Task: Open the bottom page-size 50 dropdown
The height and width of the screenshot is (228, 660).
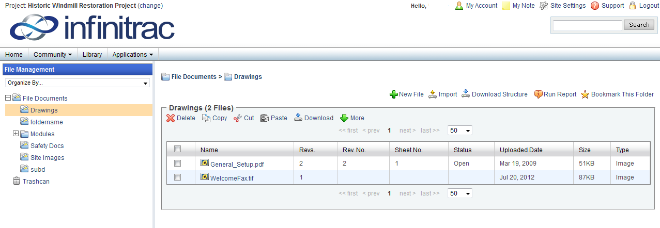Action: [459, 193]
